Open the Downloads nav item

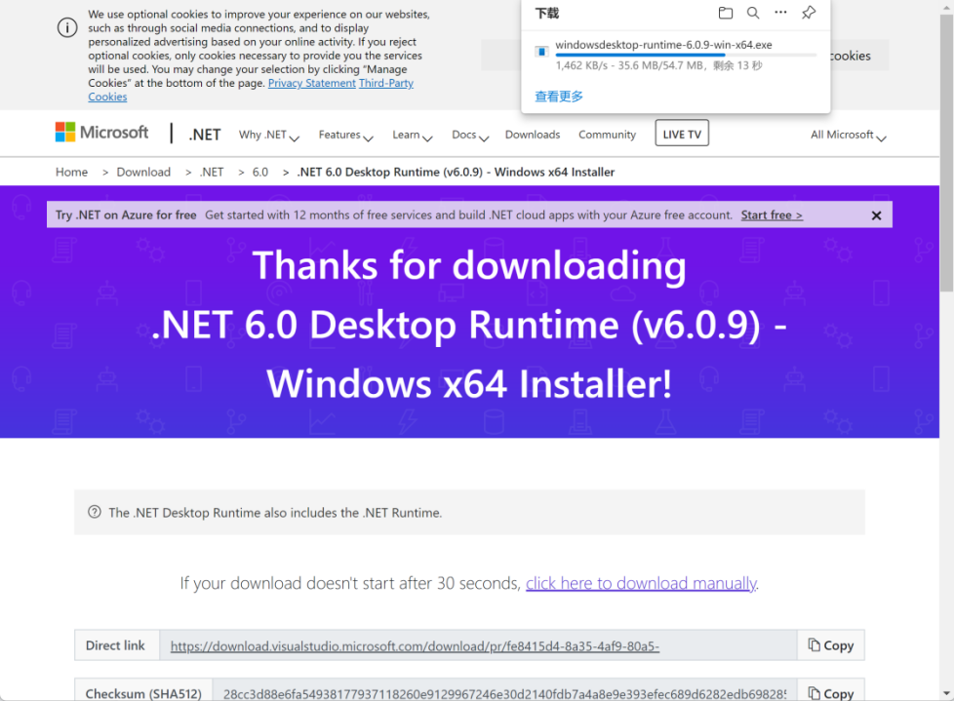pyautogui.click(x=533, y=135)
